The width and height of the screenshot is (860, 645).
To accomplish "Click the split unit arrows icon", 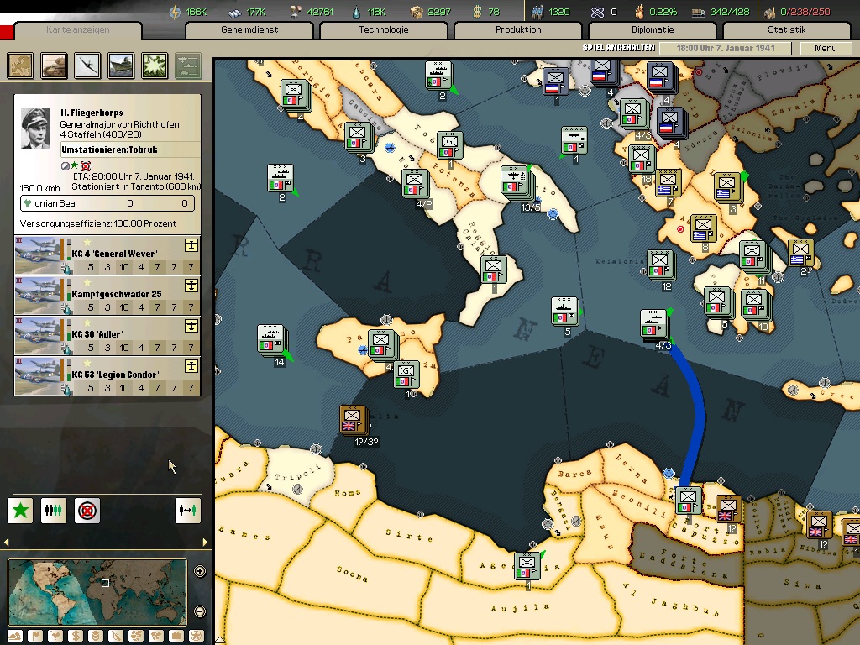I will click(x=188, y=510).
